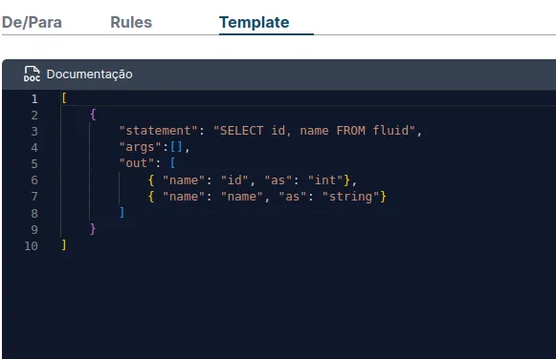Click the purple closing brace on line 9
Screen dimensions: 556x359
(93, 229)
